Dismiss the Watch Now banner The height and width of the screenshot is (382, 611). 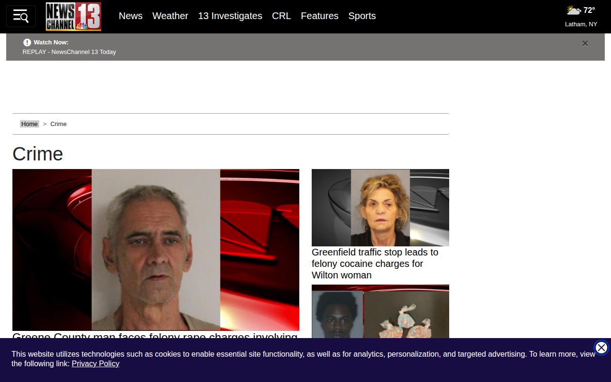(585, 43)
